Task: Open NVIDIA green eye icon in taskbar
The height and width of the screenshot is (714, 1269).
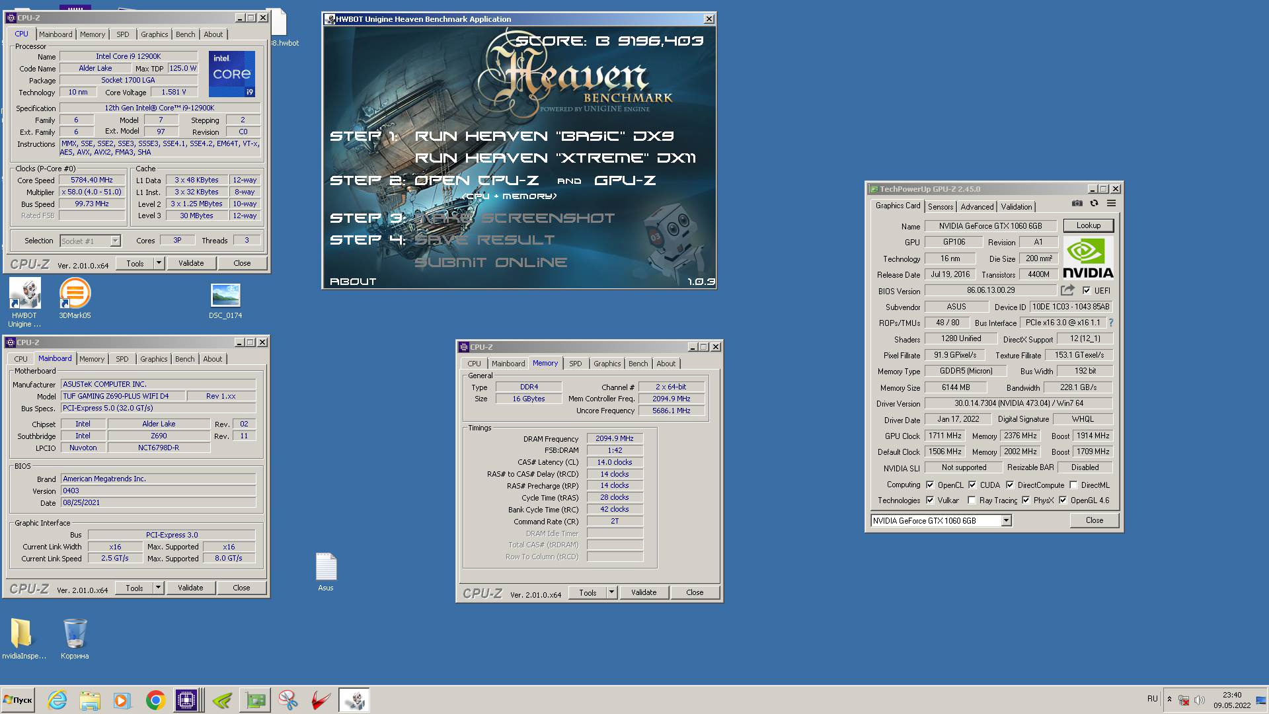Action: 222,700
